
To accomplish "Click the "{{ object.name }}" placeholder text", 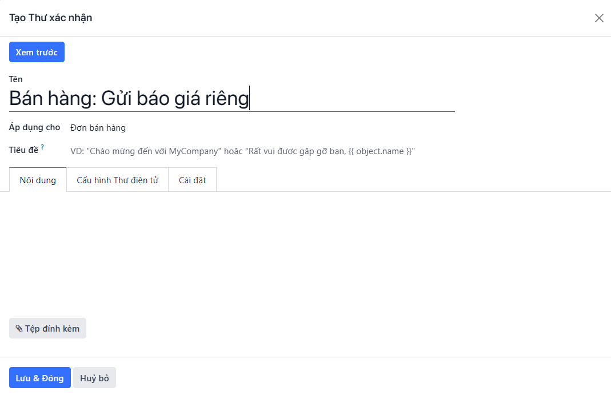I will pos(382,151).
